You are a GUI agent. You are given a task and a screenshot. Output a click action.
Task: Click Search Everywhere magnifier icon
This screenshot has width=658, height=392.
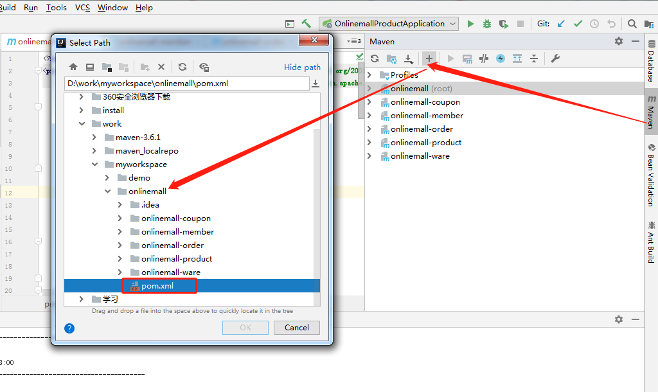coord(632,24)
